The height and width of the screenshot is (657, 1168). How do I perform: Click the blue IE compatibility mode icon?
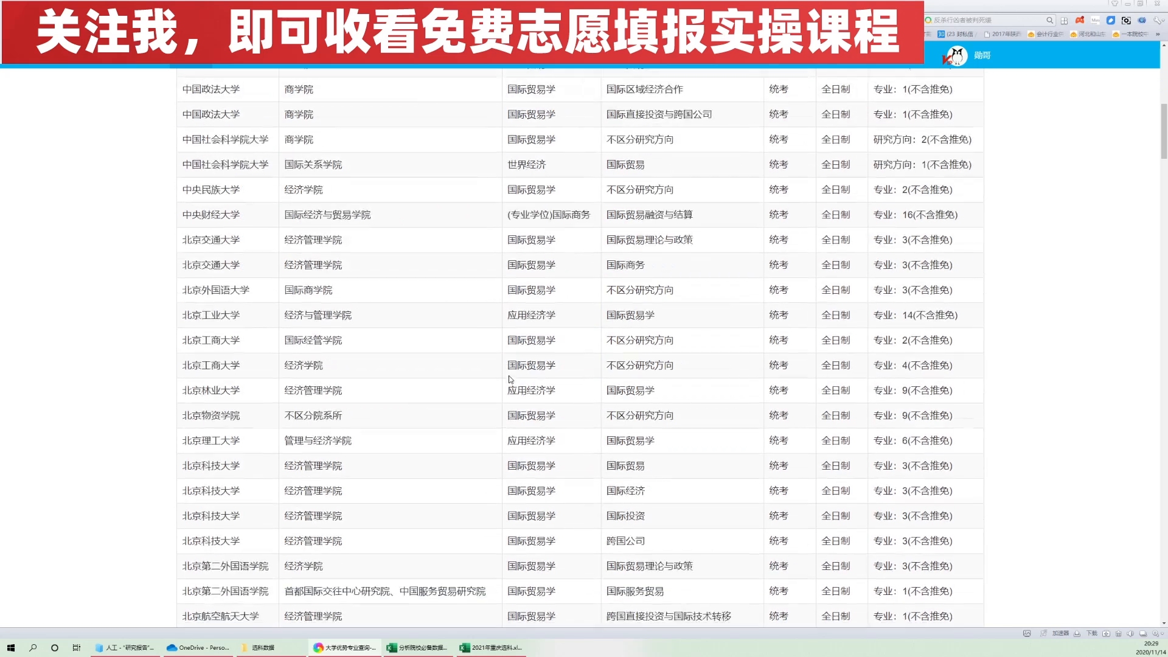(x=1142, y=20)
